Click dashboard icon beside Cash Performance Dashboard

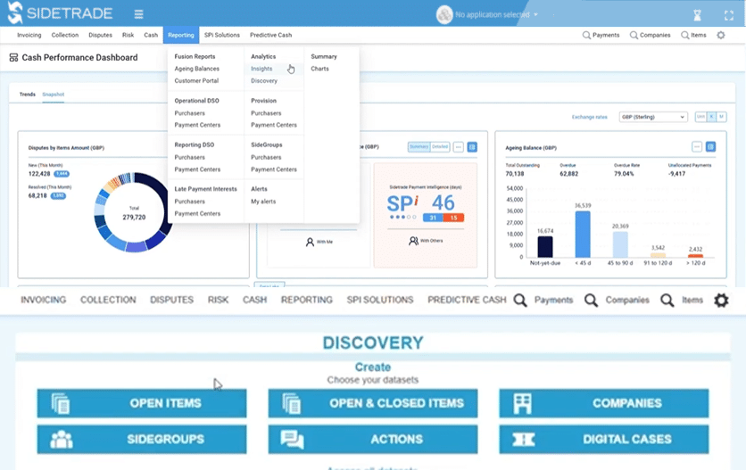pyautogui.click(x=13, y=58)
